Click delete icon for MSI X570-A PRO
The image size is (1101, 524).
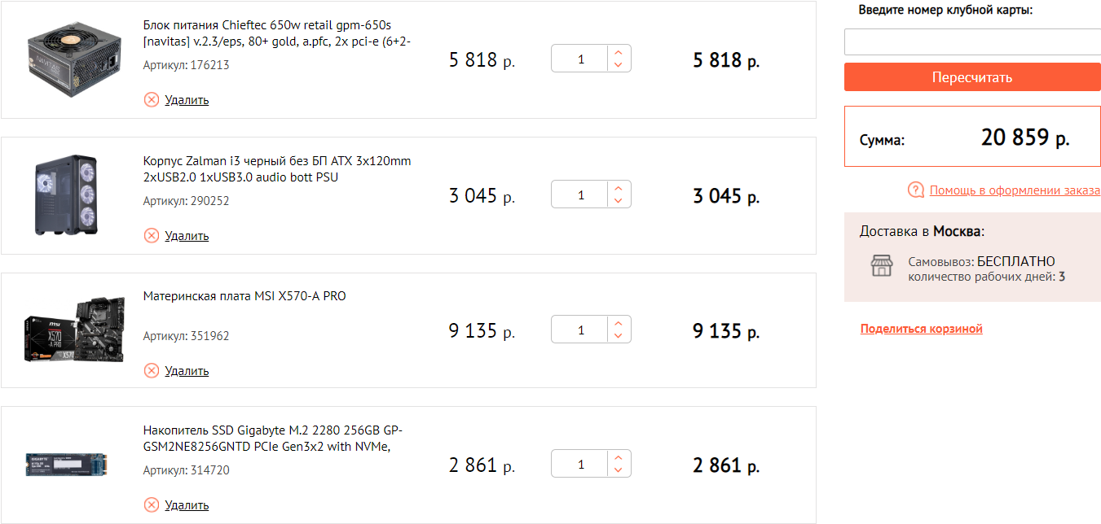coord(152,371)
